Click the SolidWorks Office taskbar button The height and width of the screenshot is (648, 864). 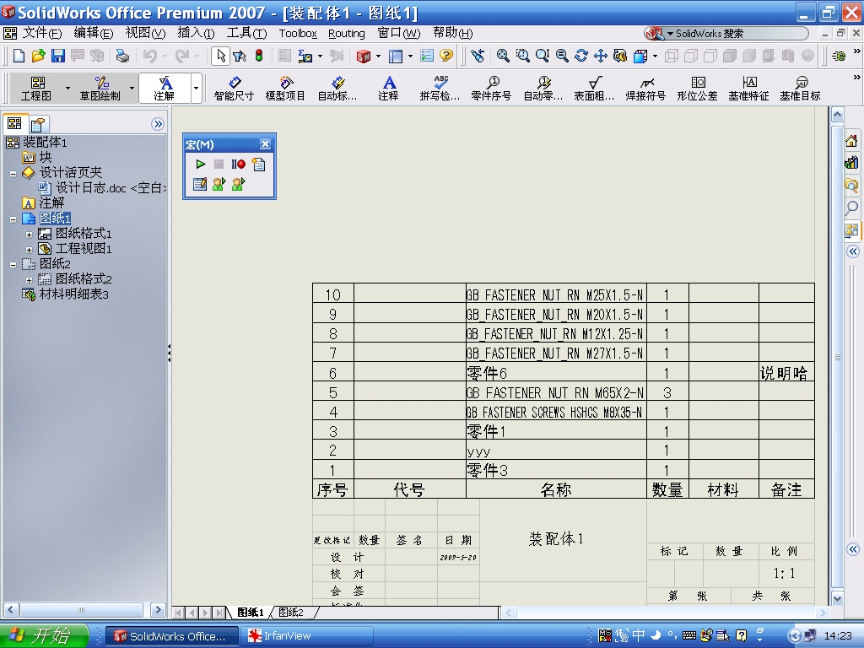click(x=172, y=636)
